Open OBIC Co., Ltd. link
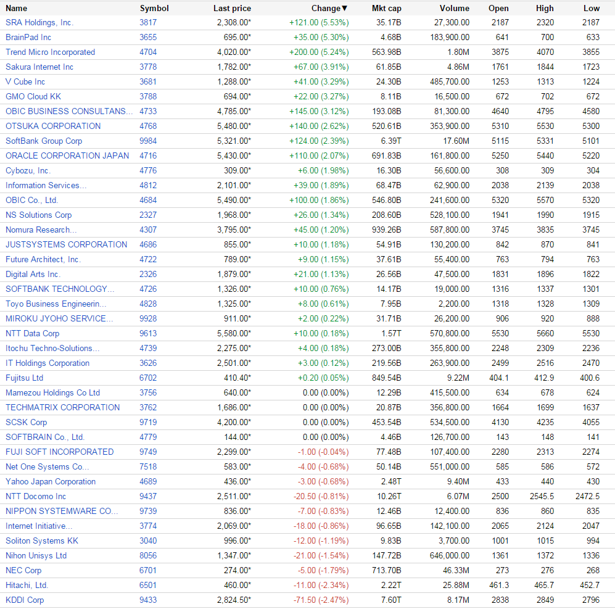The width and height of the screenshot is (615, 609). point(32,200)
